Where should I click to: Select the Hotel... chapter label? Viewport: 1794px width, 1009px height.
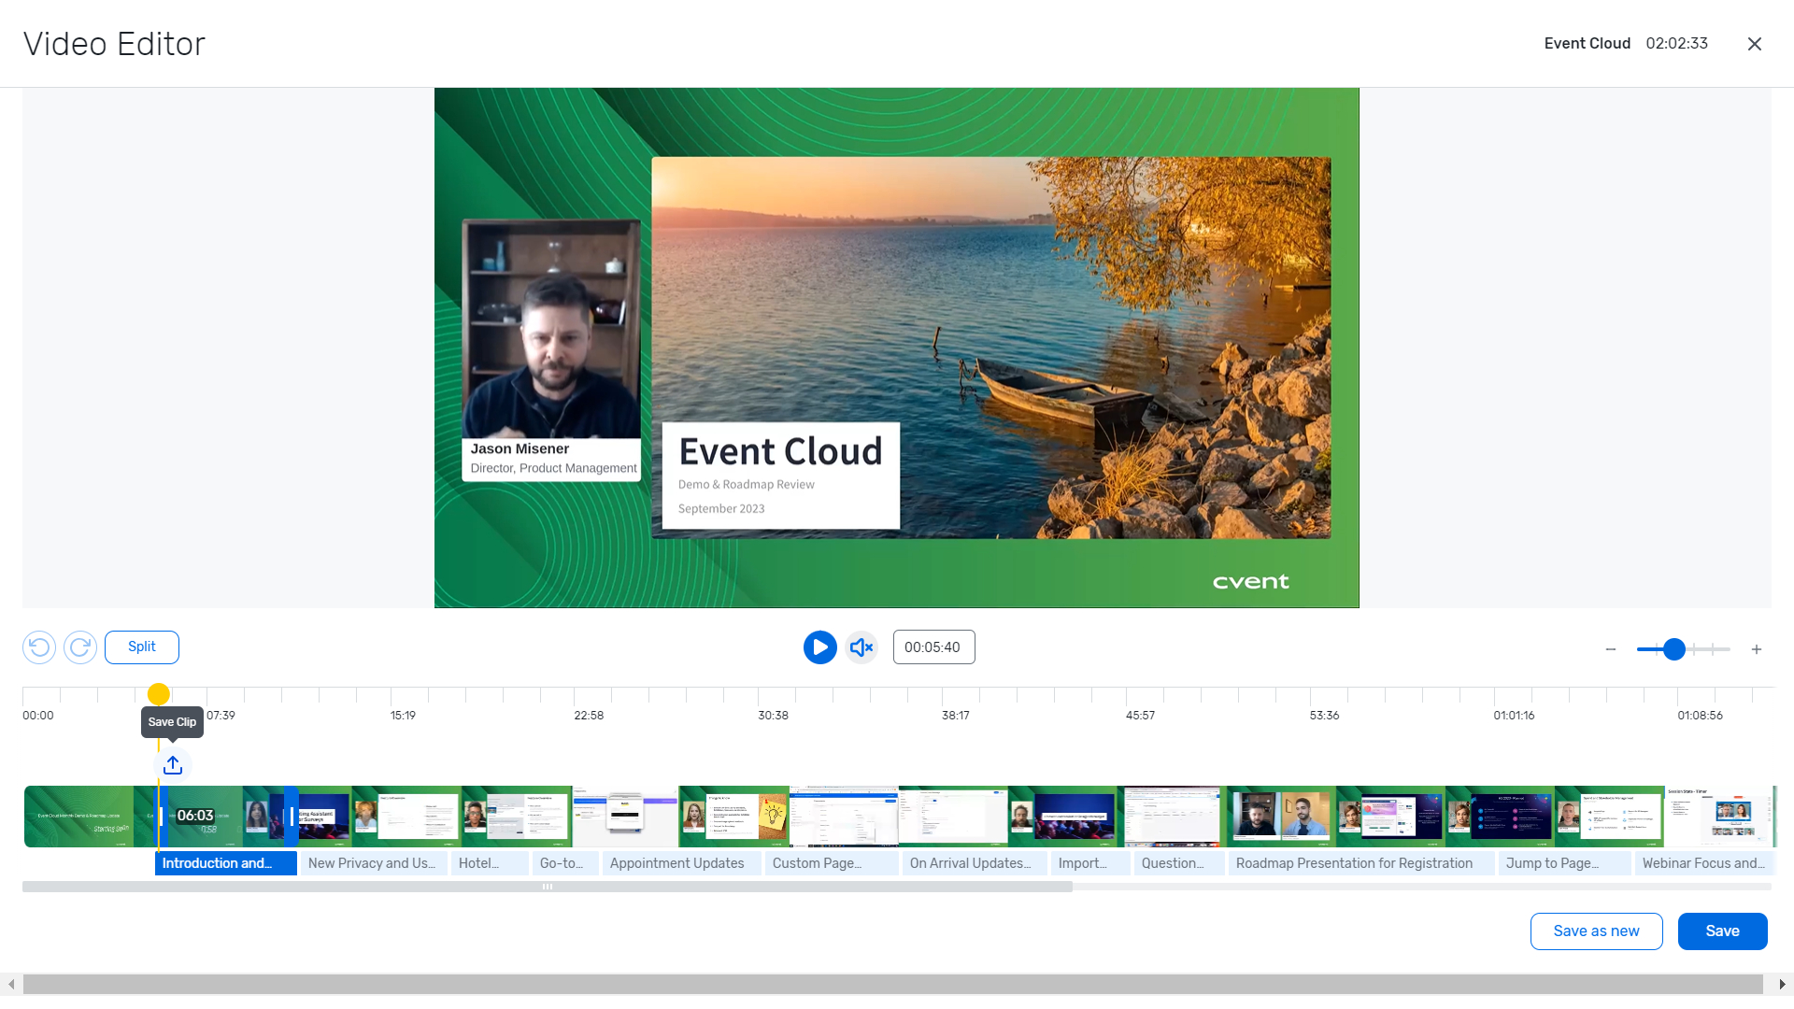[491, 863]
